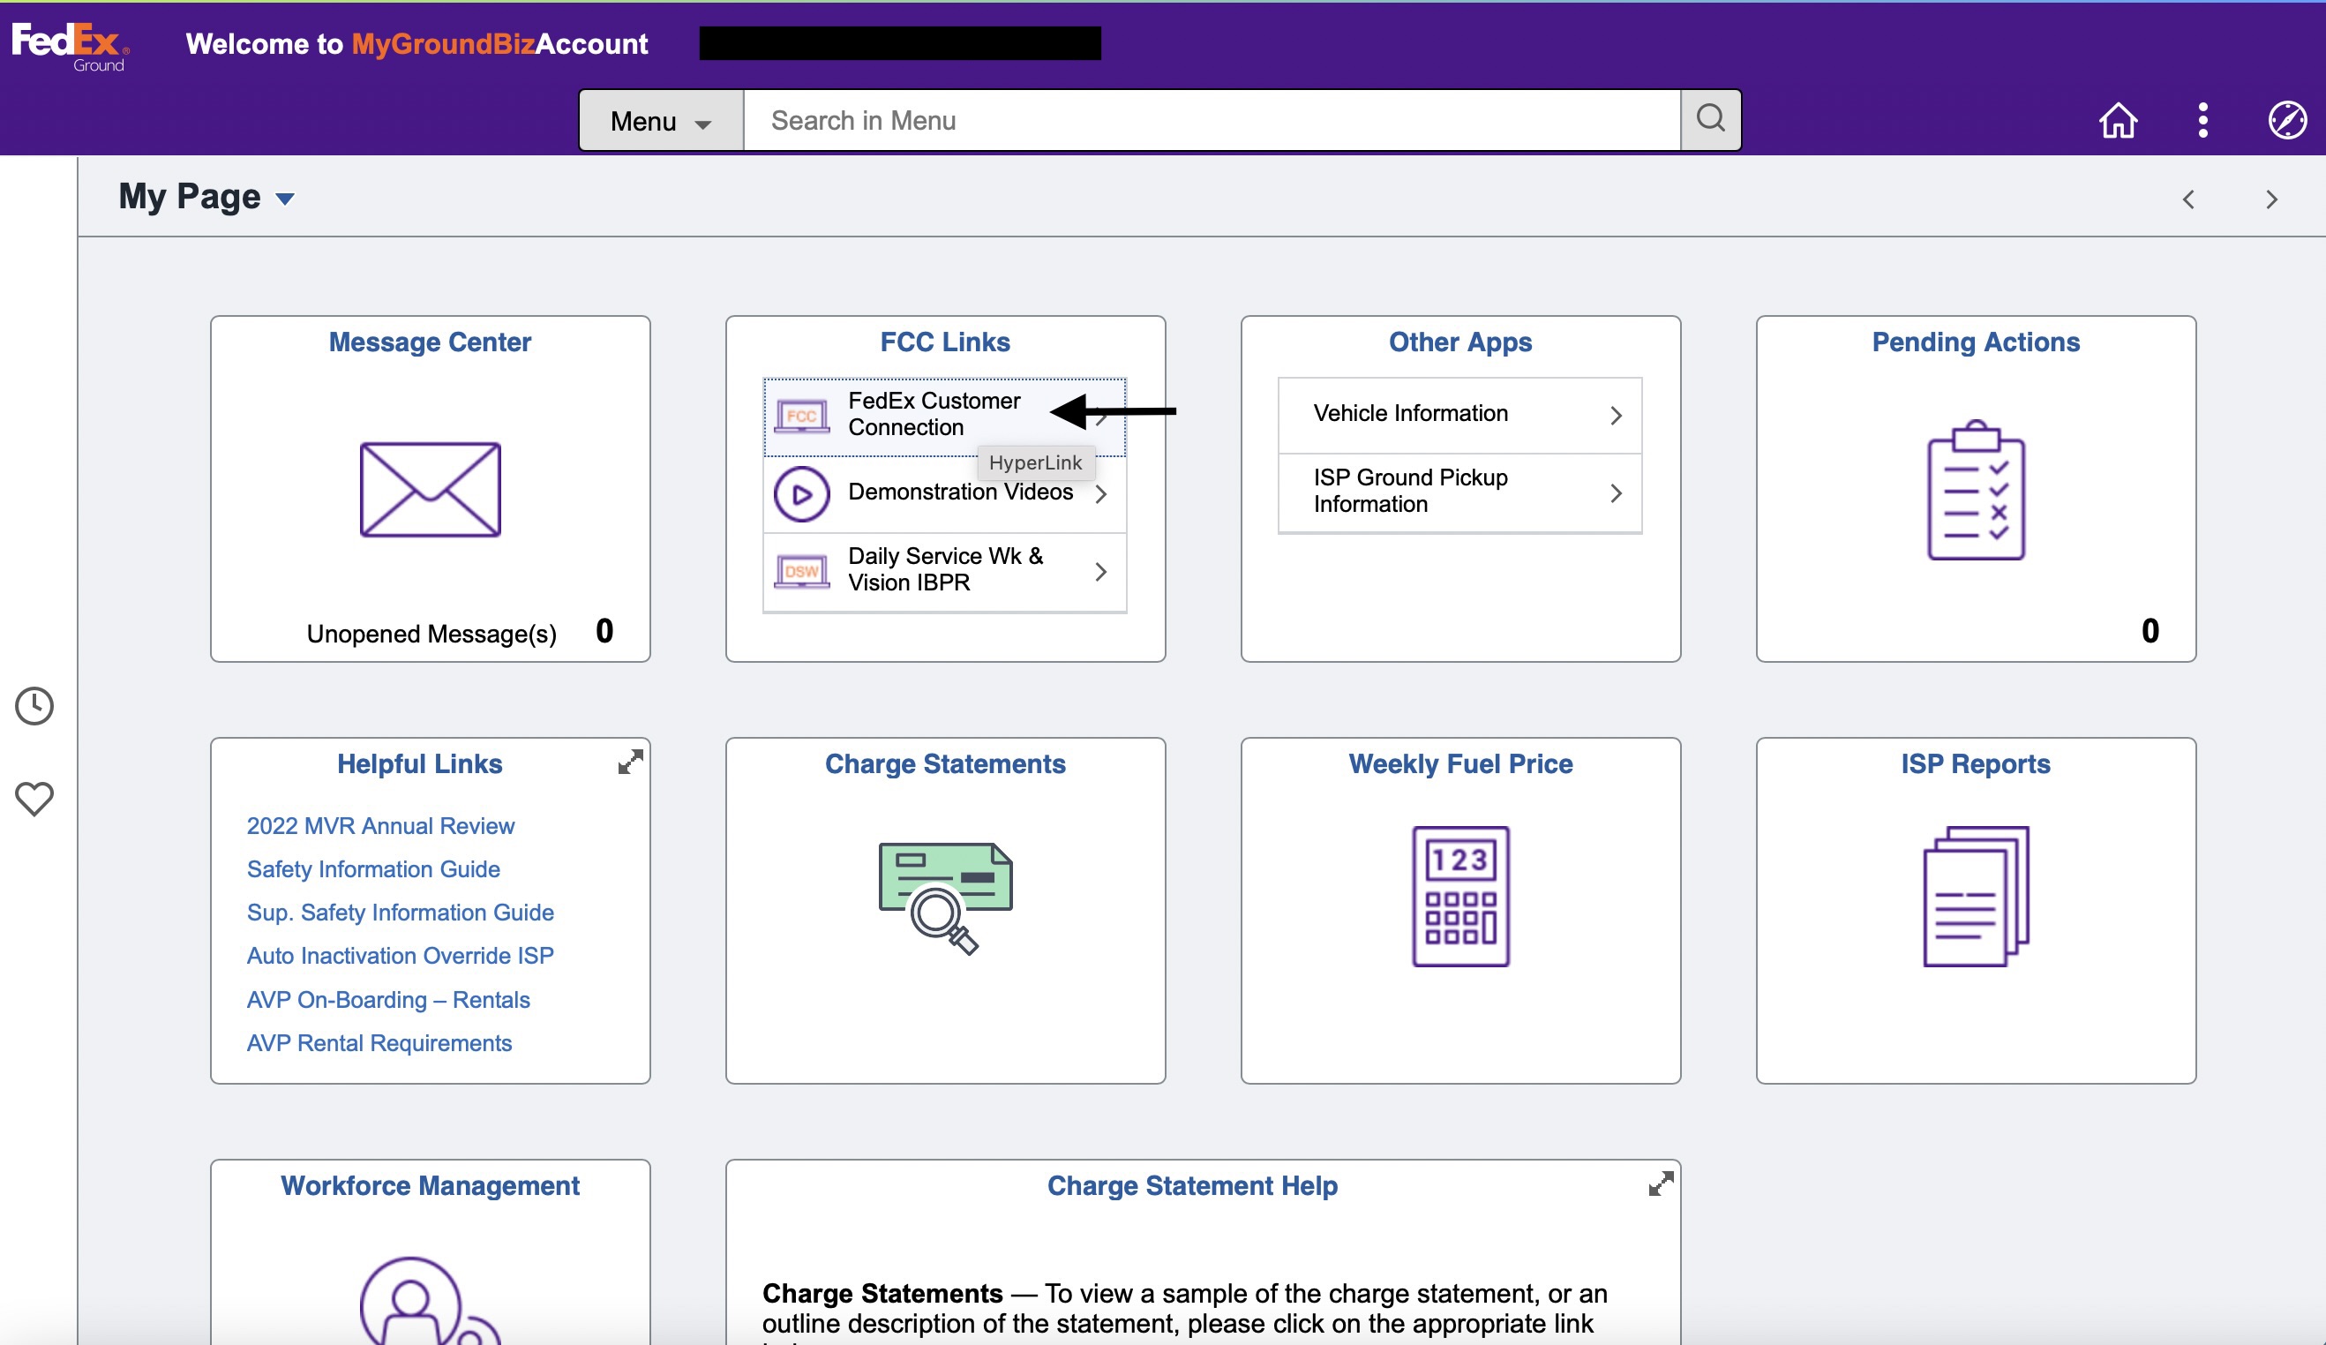Viewport: 2326px width, 1345px height.
Task: Click the magnifying glass search button
Action: (1710, 119)
